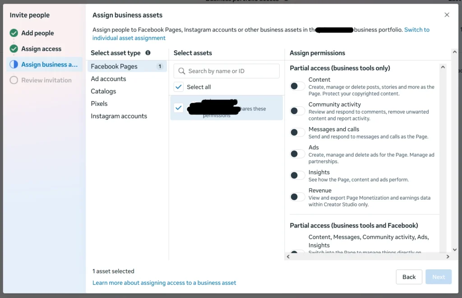Image resolution: width=462 pixels, height=298 pixels.
Task: Select Instagram accounts asset type
Action: pos(119,116)
